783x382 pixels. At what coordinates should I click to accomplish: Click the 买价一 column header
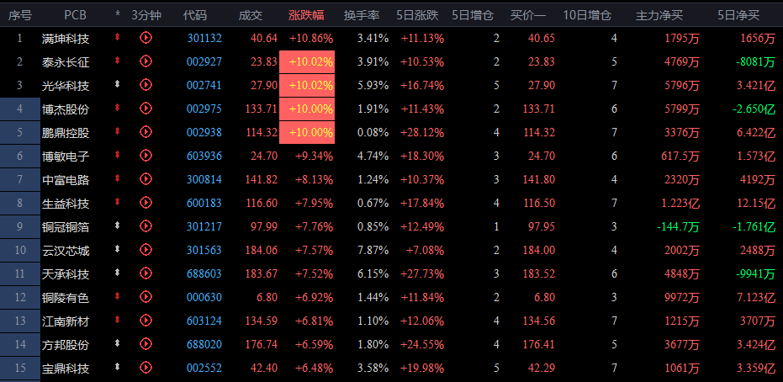pos(528,15)
